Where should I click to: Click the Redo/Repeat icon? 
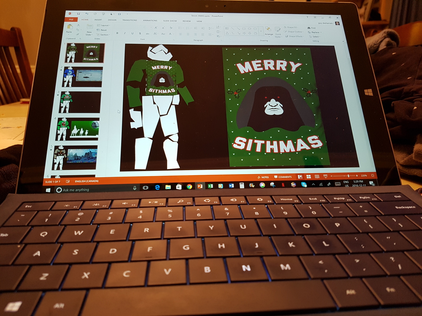coord(95,14)
